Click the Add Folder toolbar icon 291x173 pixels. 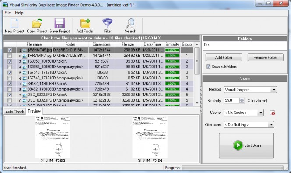point(85,23)
